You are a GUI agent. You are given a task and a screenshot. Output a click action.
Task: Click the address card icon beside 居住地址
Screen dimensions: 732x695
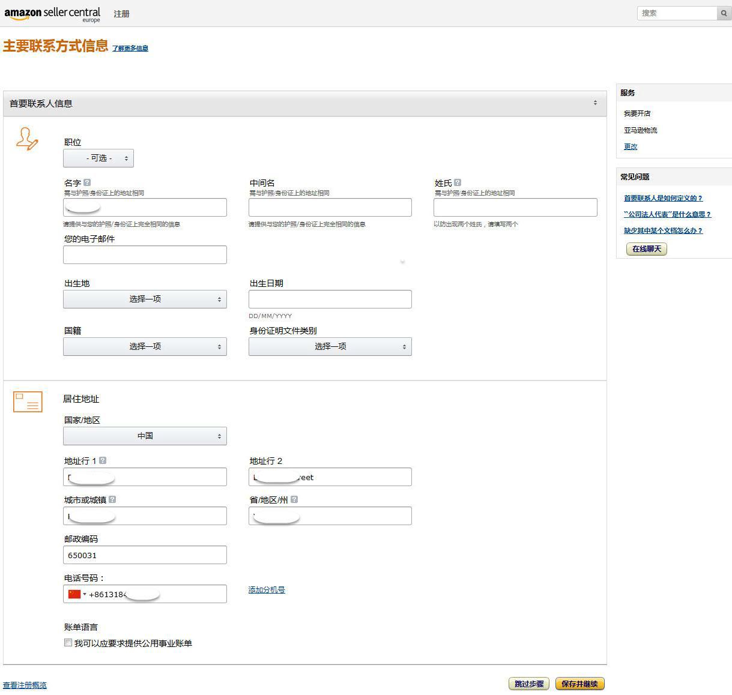[x=27, y=402]
